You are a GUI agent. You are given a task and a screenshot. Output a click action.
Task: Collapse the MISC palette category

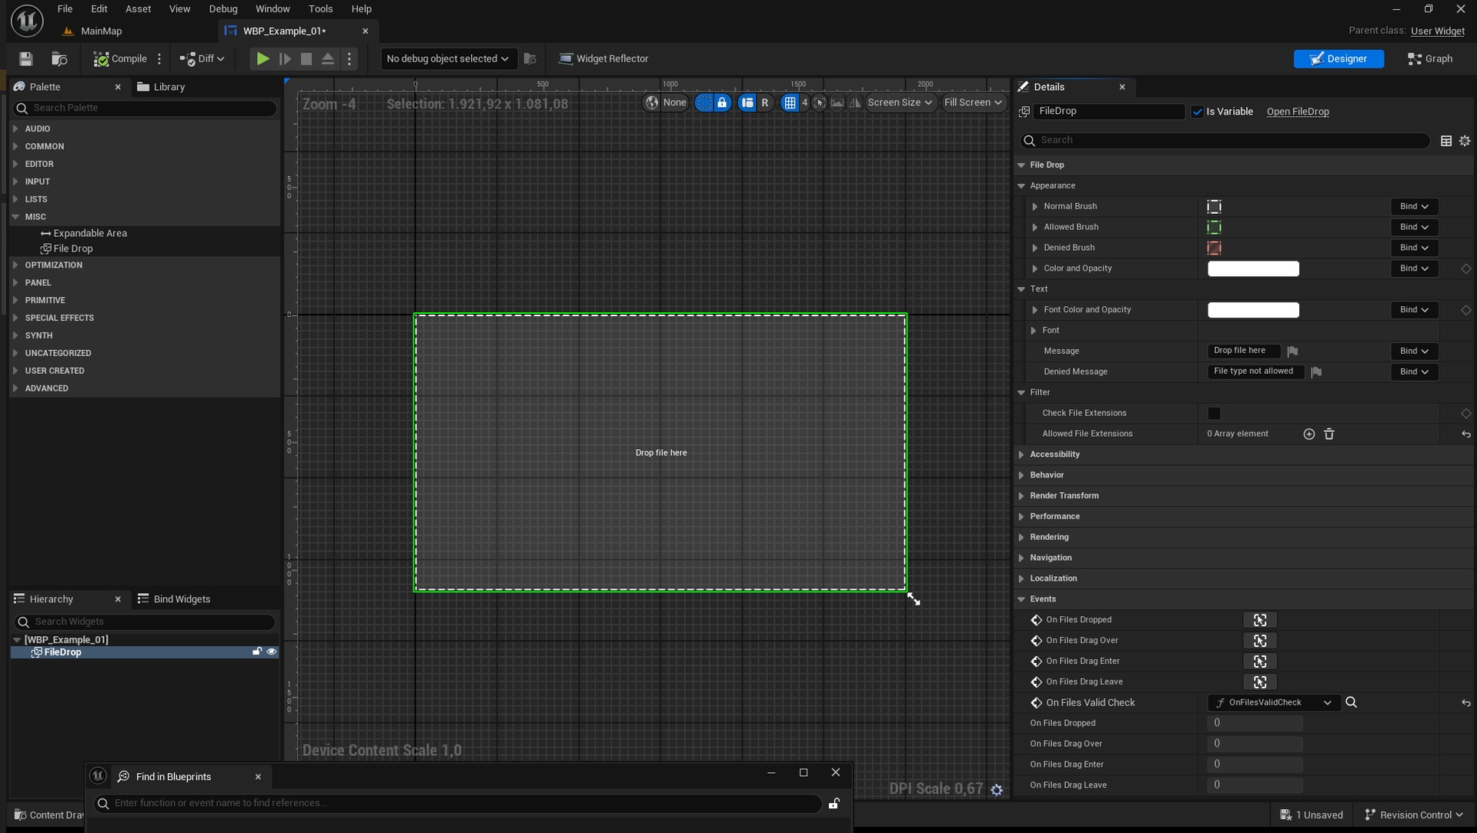coord(15,217)
